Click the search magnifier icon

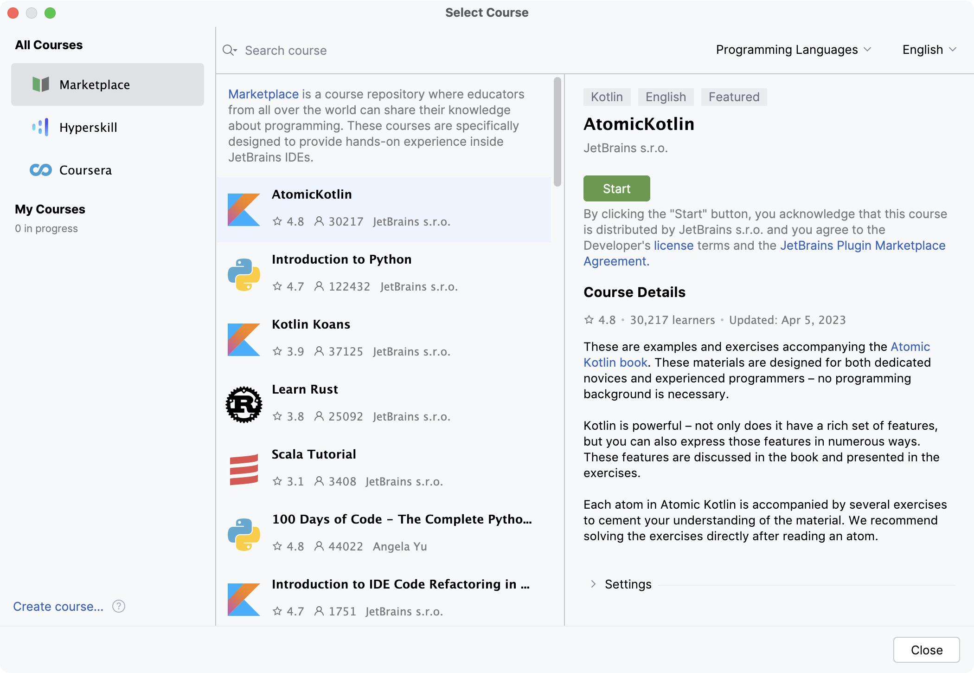pyautogui.click(x=229, y=50)
